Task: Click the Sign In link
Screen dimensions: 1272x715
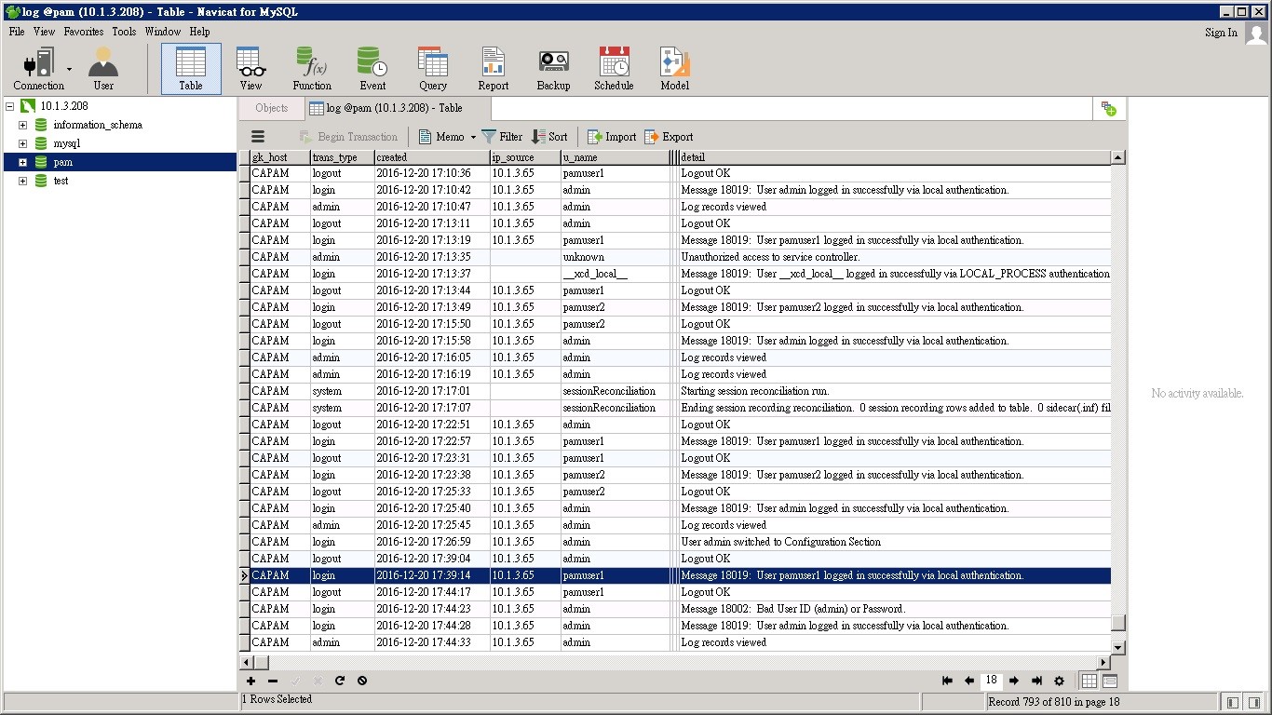Action: click(x=1220, y=31)
